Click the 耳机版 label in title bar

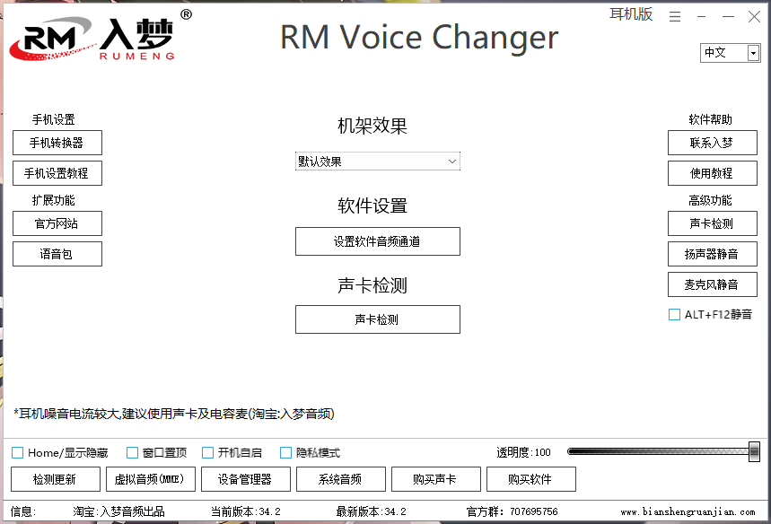pyautogui.click(x=631, y=13)
